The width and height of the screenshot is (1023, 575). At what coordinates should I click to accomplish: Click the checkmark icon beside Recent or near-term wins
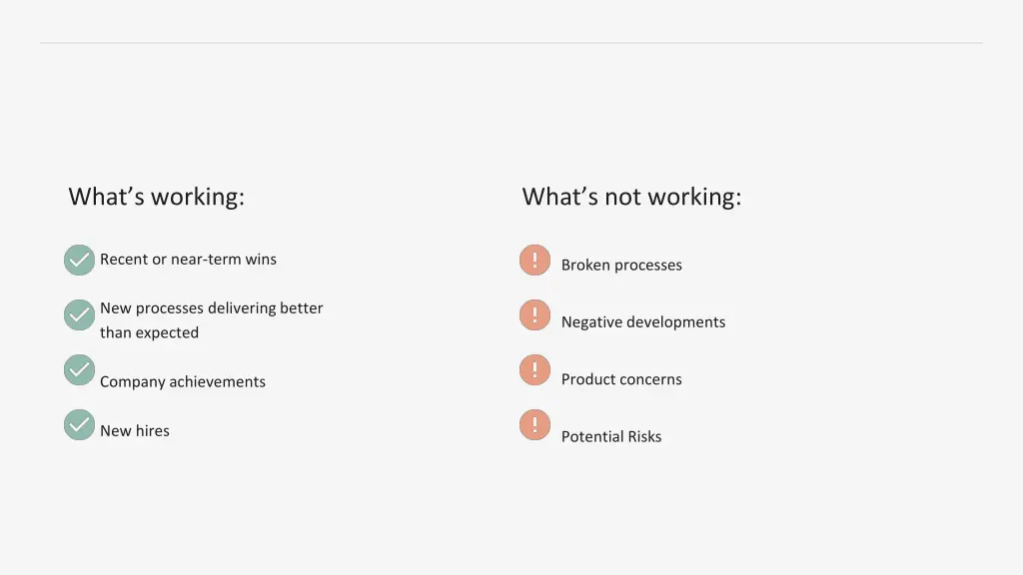(79, 261)
